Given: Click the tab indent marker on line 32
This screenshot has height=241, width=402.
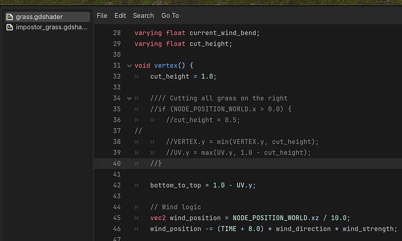Looking at the screenshot, I should point(136,77).
